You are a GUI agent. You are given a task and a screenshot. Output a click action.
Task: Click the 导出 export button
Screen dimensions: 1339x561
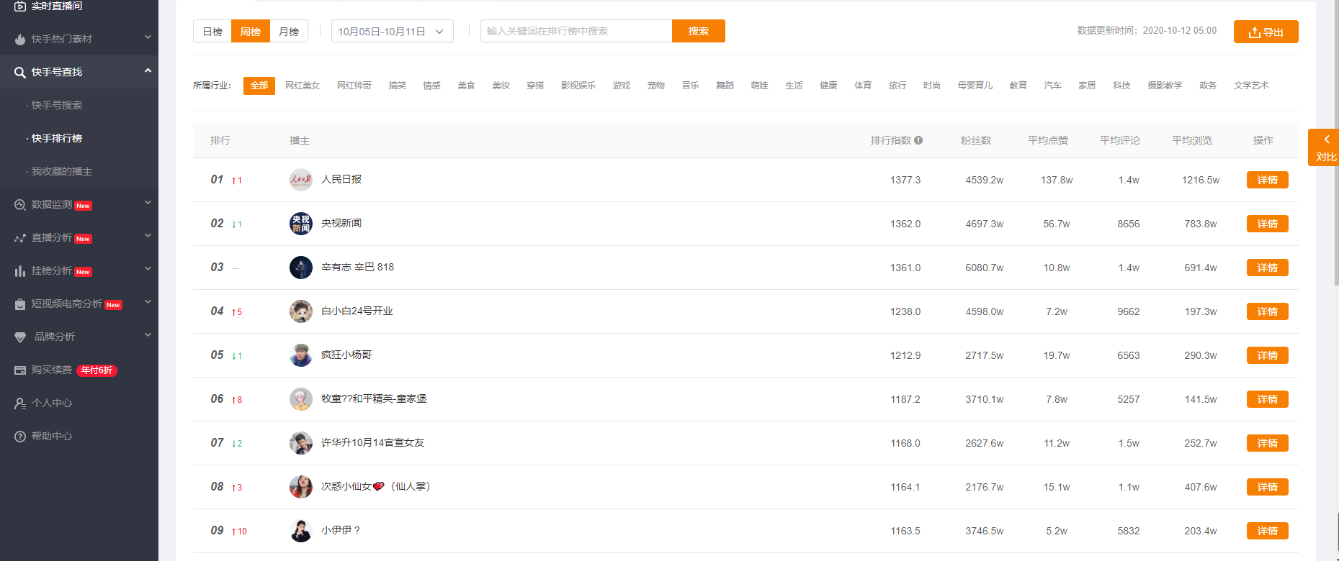(x=1266, y=32)
